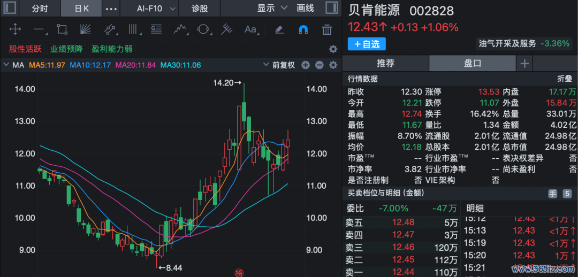Open MA indicator settings gear
Viewport: 578px width, 277px height.
tap(333, 65)
